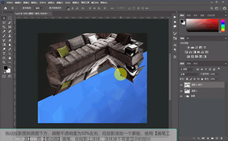
Task: Select the Frame tool
Action: point(10,27)
